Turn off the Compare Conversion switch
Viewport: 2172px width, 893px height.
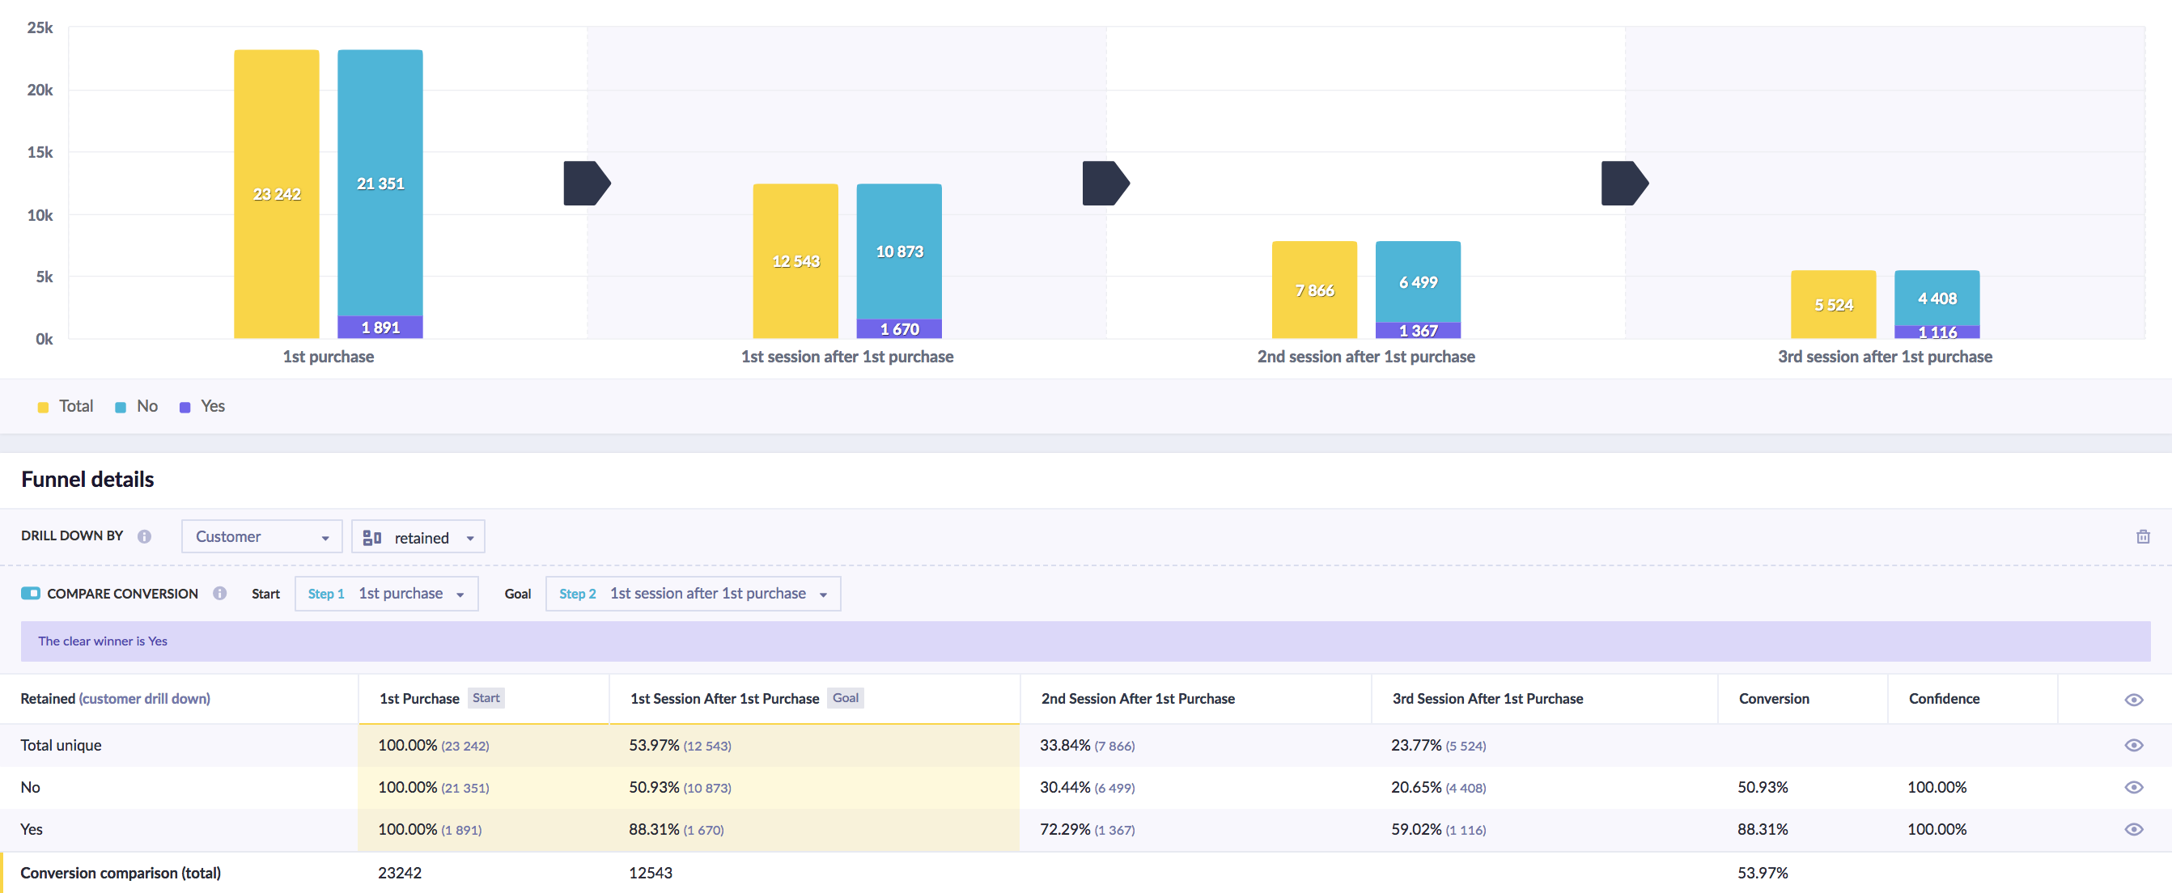coord(31,593)
